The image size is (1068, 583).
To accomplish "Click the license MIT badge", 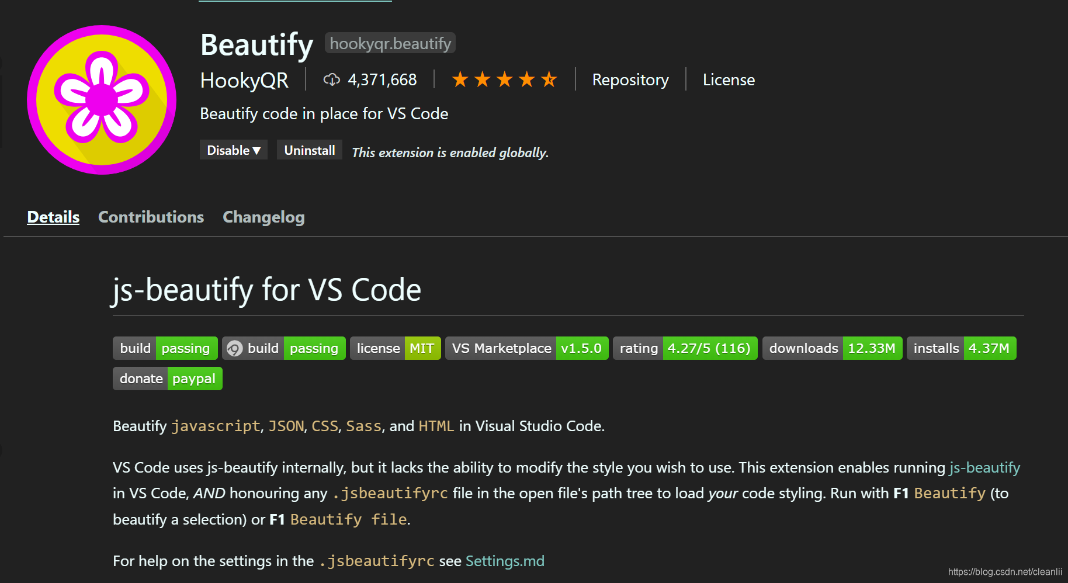I will (396, 348).
